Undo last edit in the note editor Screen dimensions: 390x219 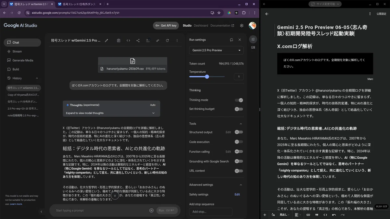(334, 215)
